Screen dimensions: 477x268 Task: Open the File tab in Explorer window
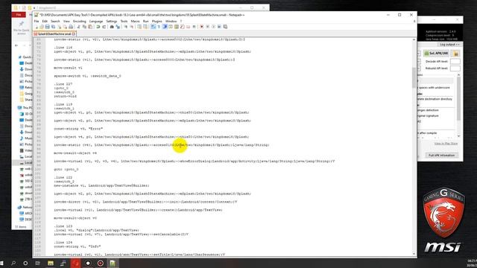(x=19, y=15)
